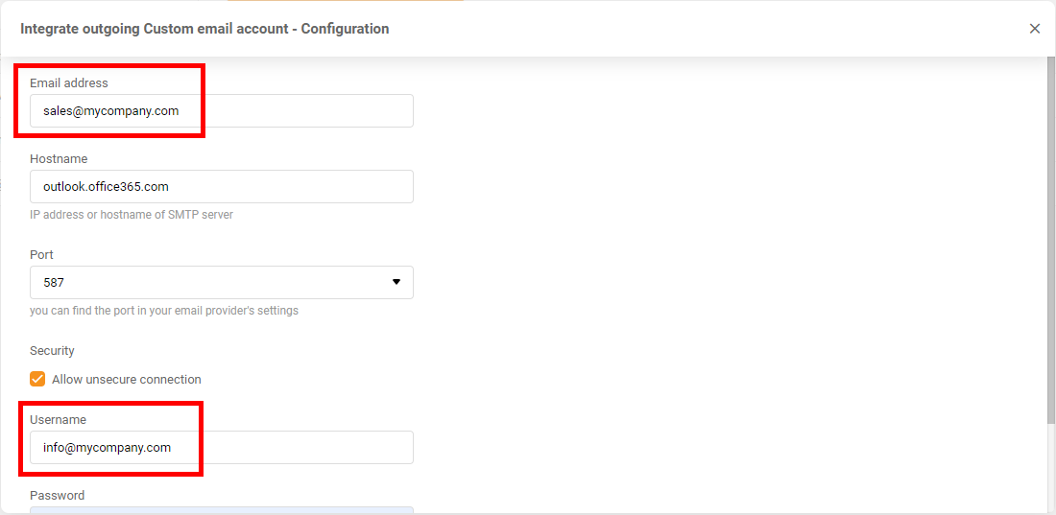The height and width of the screenshot is (515, 1056).
Task: Click the 'Security' section label
Action: [52, 351]
